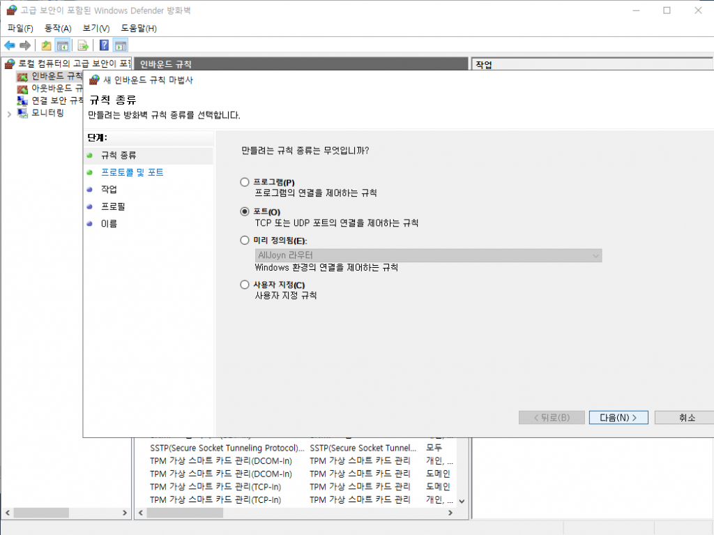Choose the 프로그램(P) rule type radio button
The width and height of the screenshot is (714, 535).
(x=245, y=182)
